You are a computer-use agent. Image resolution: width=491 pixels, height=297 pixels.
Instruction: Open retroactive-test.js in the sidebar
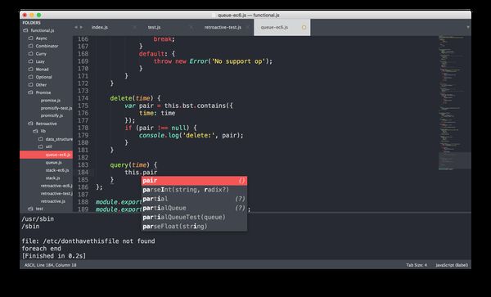tap(56, 193)
